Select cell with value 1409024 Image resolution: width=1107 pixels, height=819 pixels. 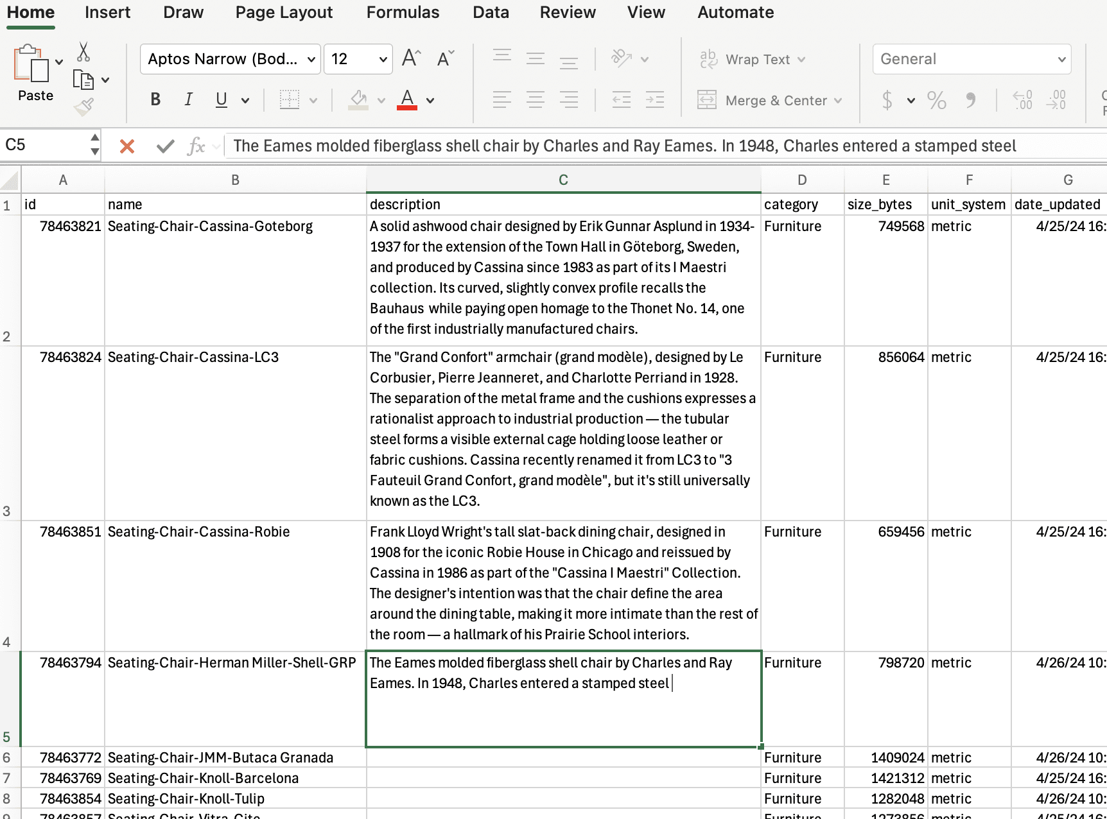tap(886, 757)
